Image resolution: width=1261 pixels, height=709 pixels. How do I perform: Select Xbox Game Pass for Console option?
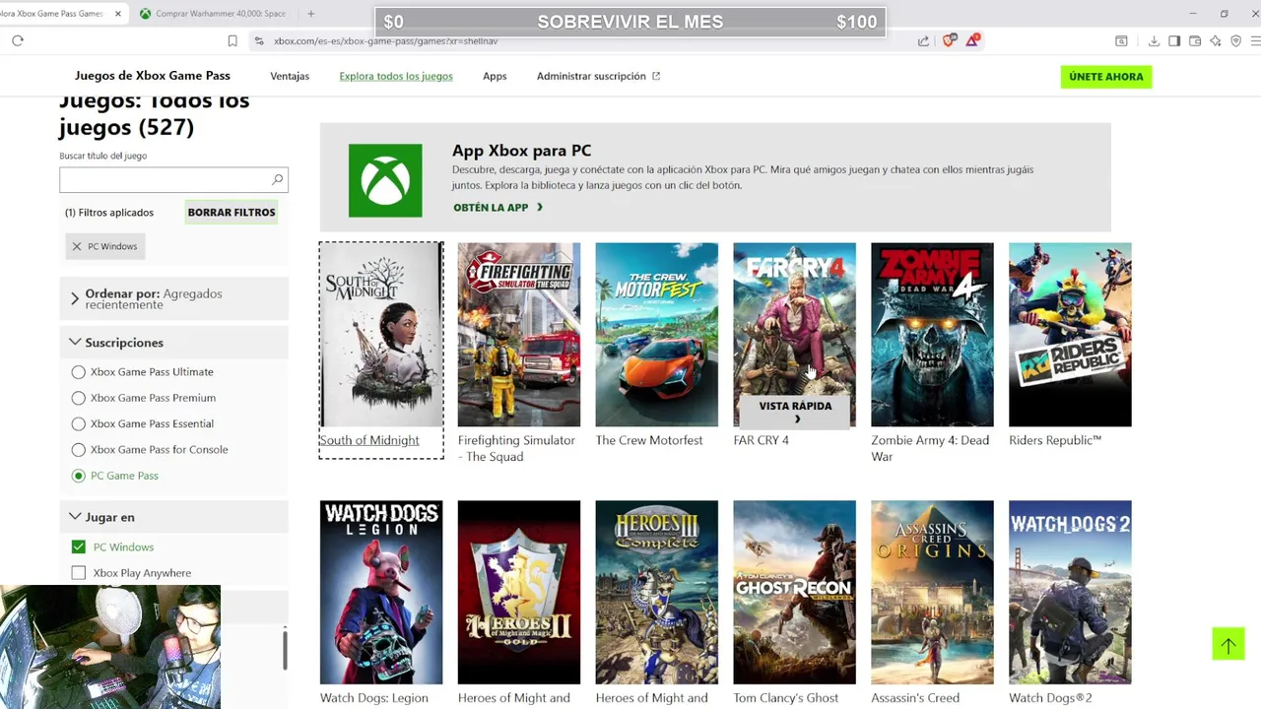(78, 450)
